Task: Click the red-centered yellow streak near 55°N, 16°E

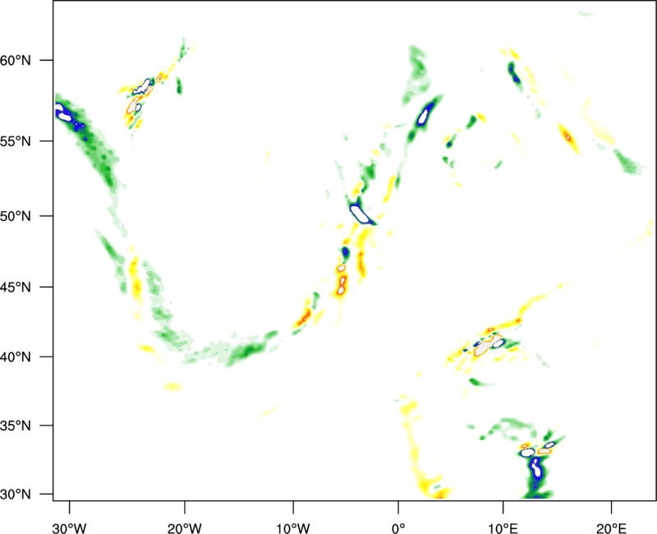Action: pyautogui.click(x=568, y=137)
